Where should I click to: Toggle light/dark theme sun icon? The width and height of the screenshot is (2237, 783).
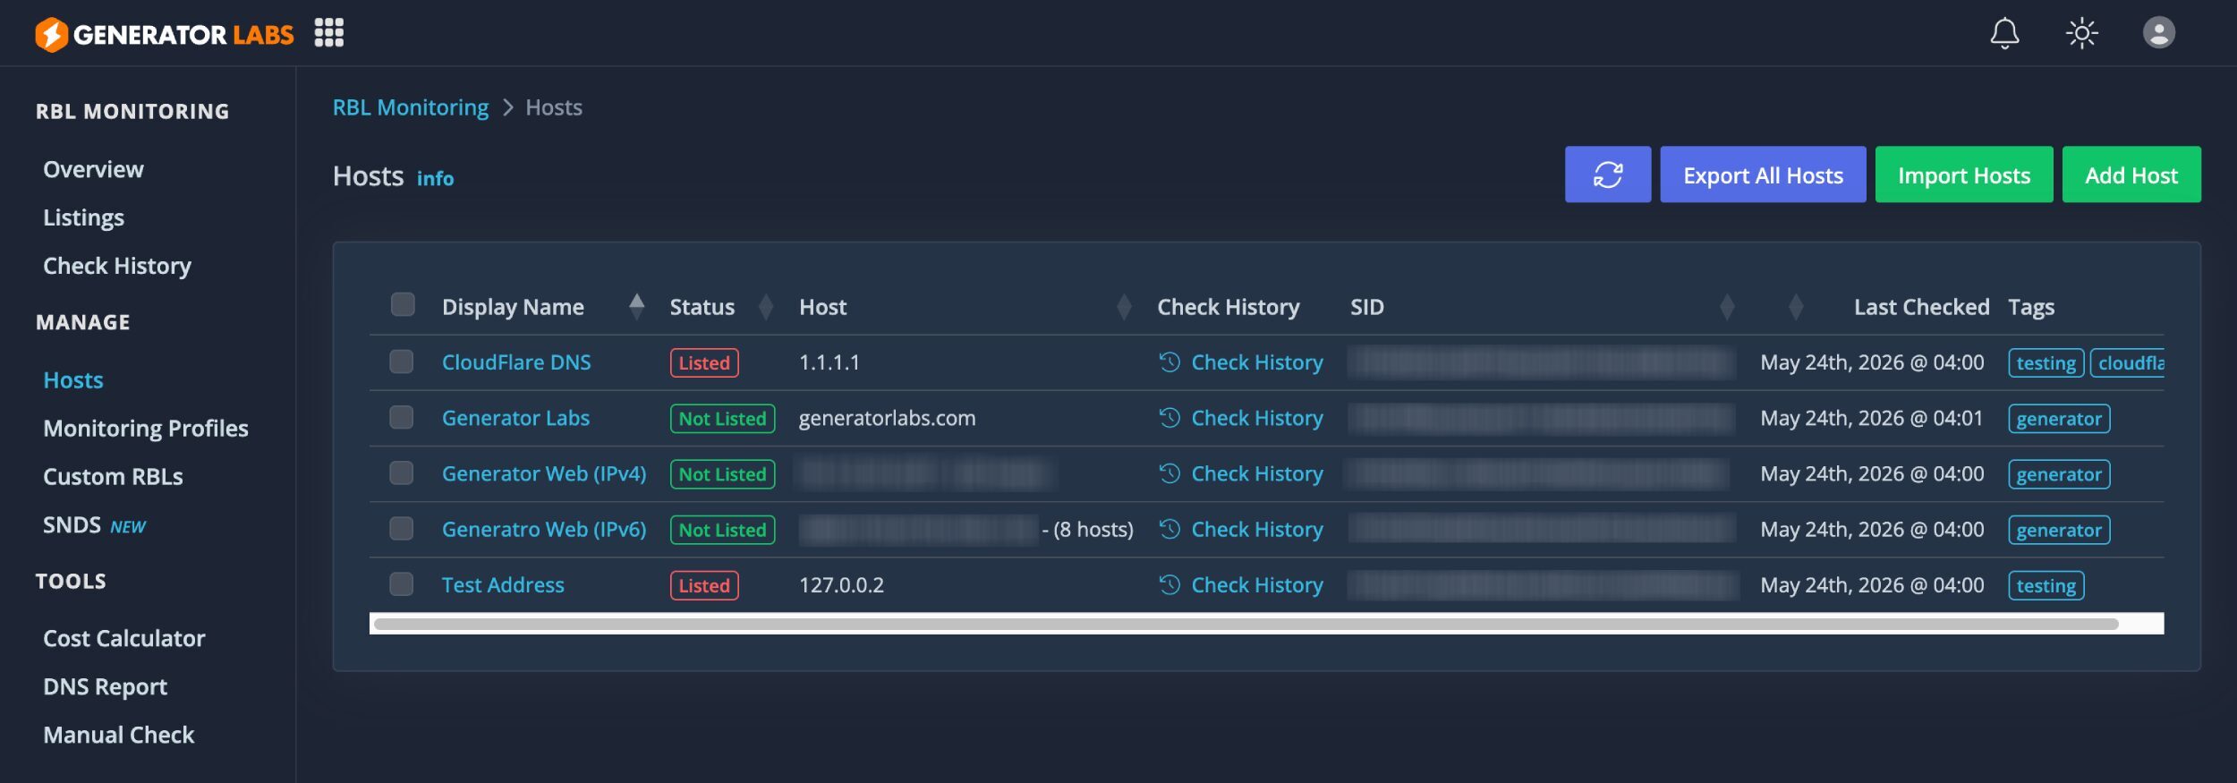coord(2082,33)
